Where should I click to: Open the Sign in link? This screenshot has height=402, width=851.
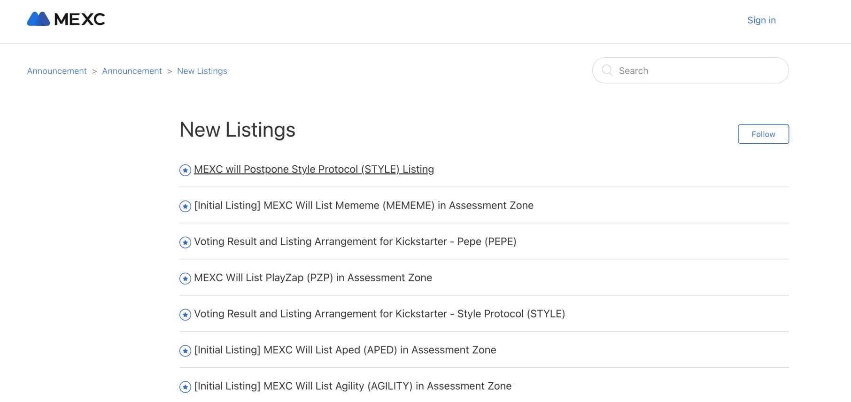tap(761, 20)
